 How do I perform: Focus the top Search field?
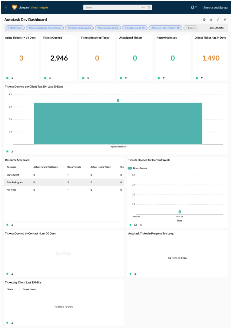118,8
